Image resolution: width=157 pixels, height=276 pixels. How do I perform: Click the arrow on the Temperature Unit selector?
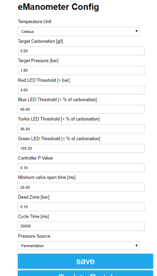(136, 31)
